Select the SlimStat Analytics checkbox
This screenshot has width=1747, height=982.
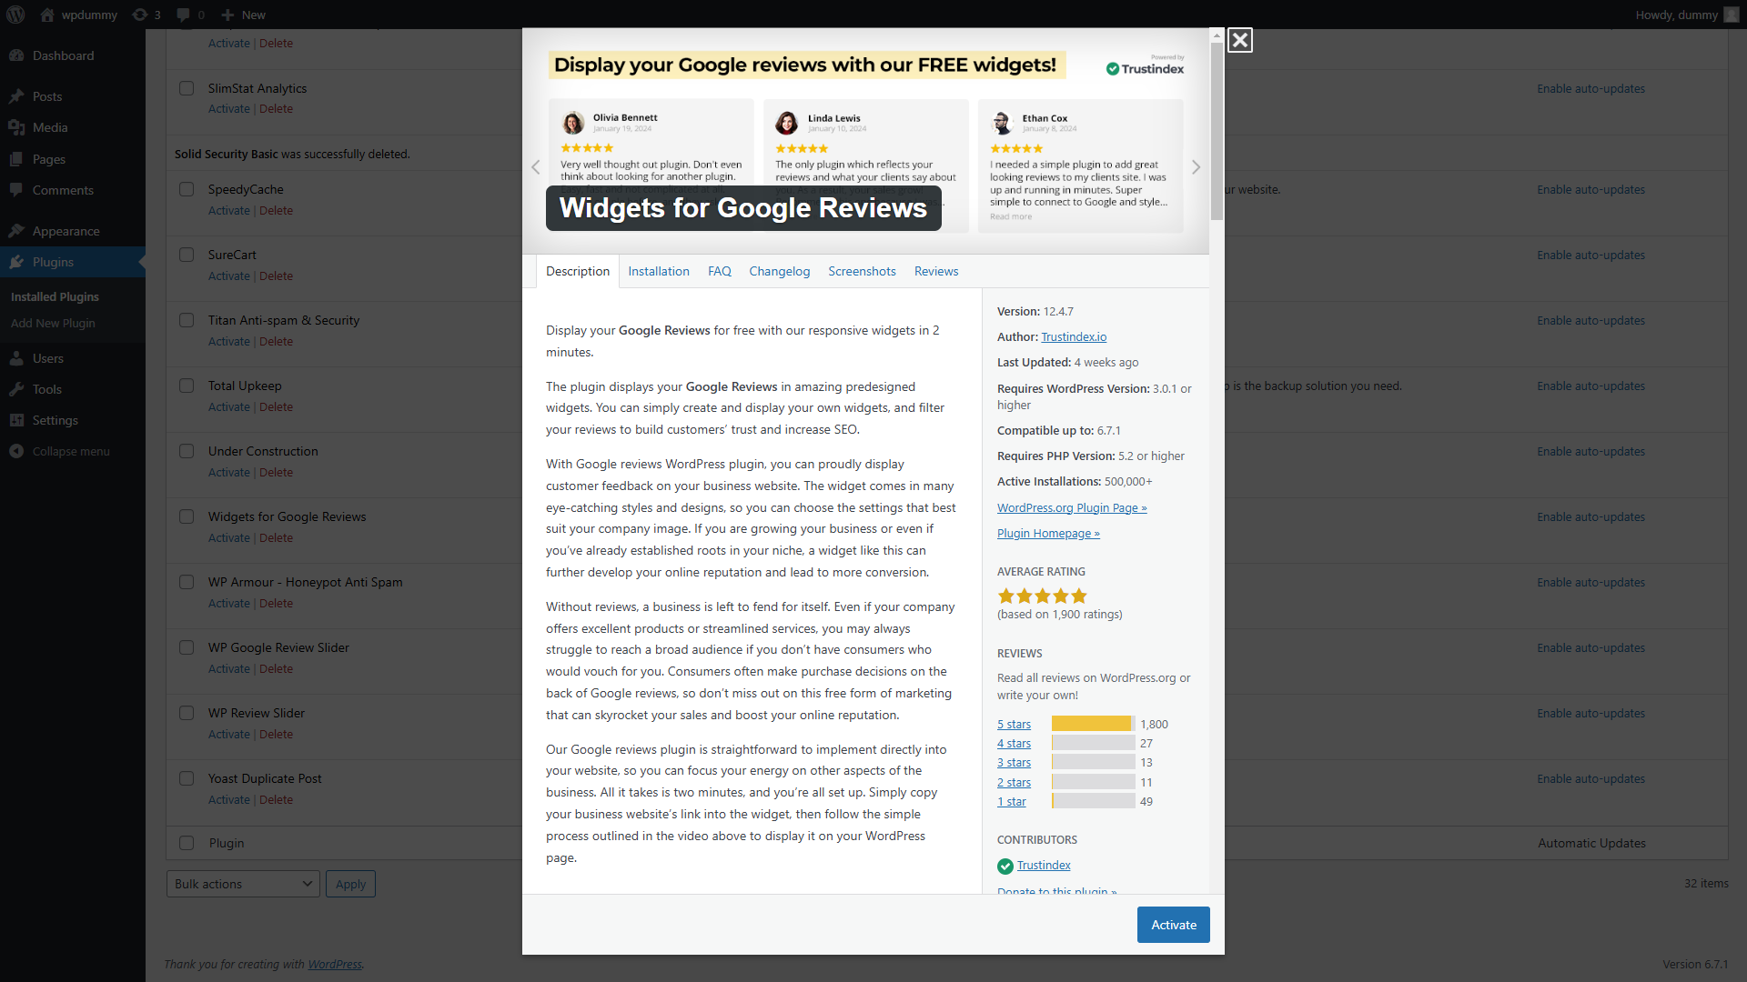pos(187,88)
